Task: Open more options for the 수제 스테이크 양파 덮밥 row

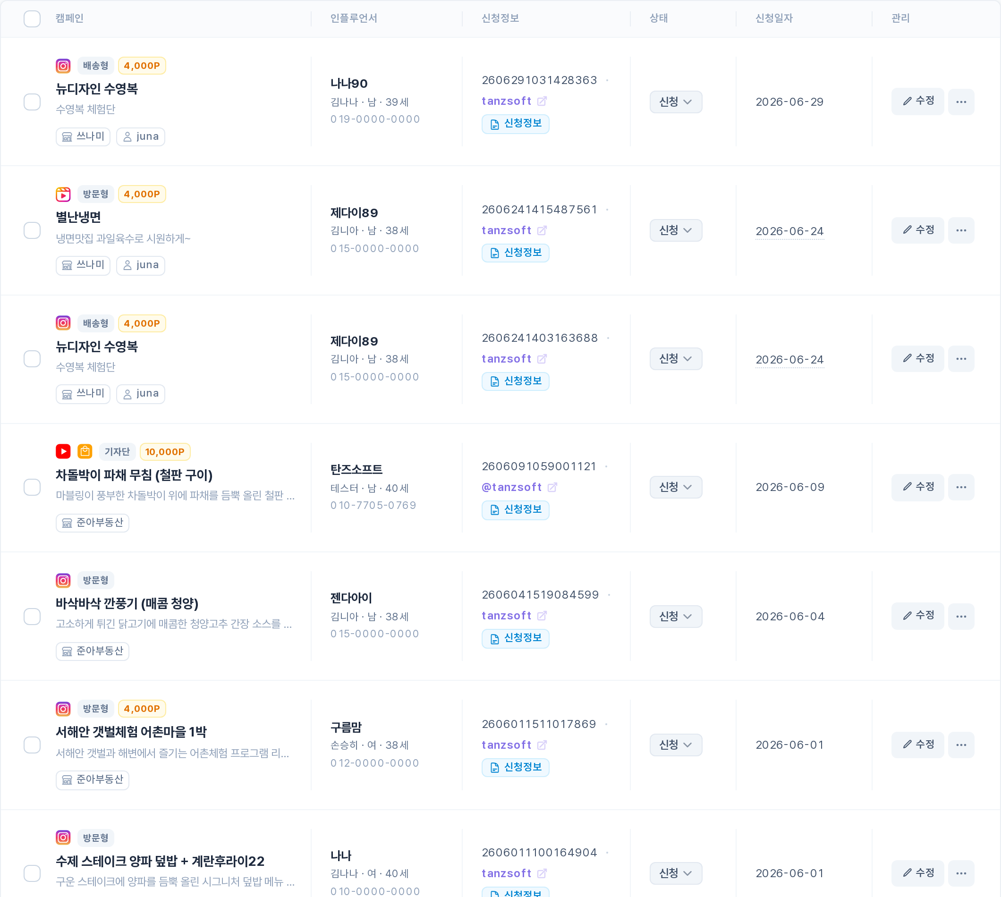Action: (x=961, y=873)
